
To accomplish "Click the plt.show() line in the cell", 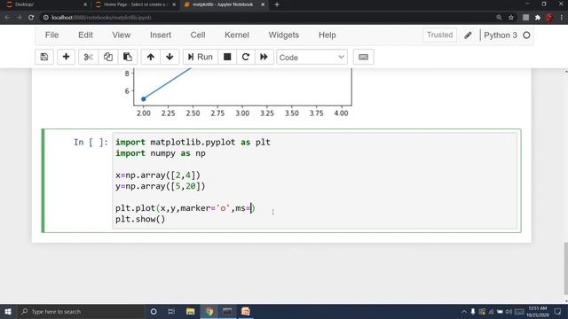I will [140, 219].
